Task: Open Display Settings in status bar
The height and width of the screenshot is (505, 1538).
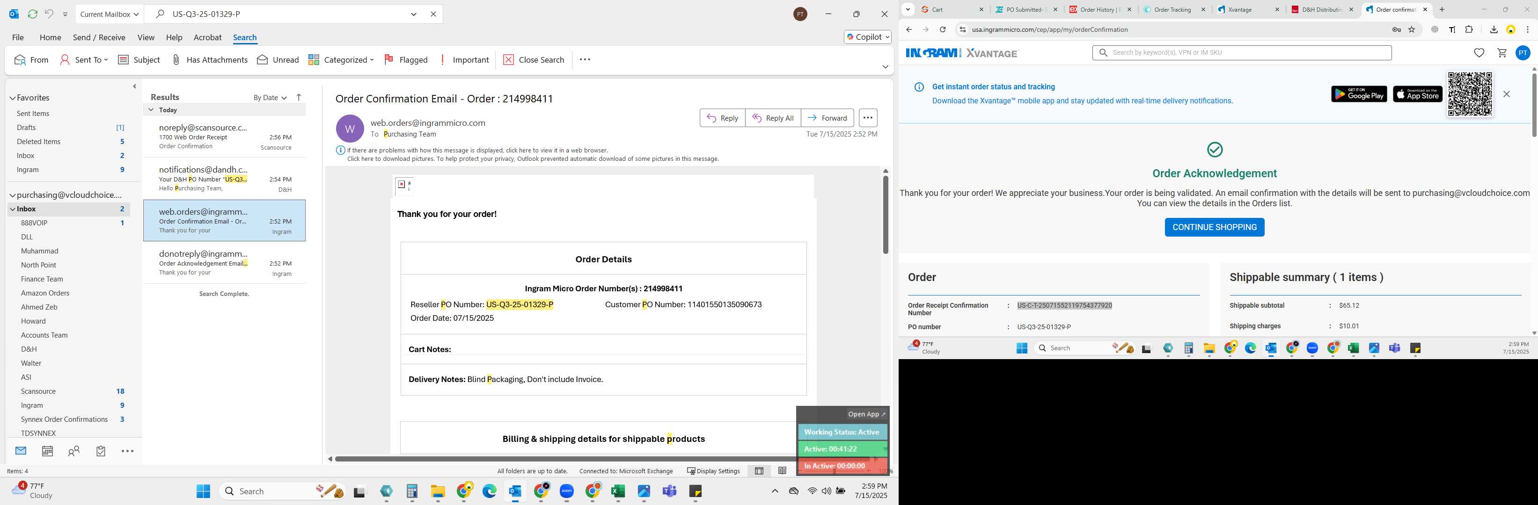Action: [713, 471]
